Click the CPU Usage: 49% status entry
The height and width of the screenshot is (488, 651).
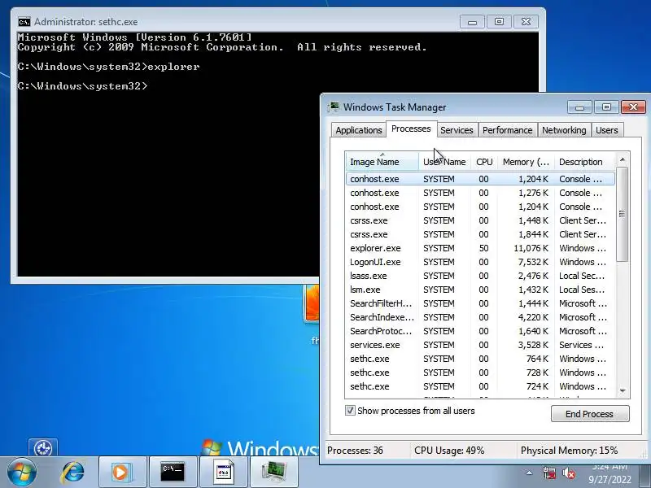[x=449, y=451]
